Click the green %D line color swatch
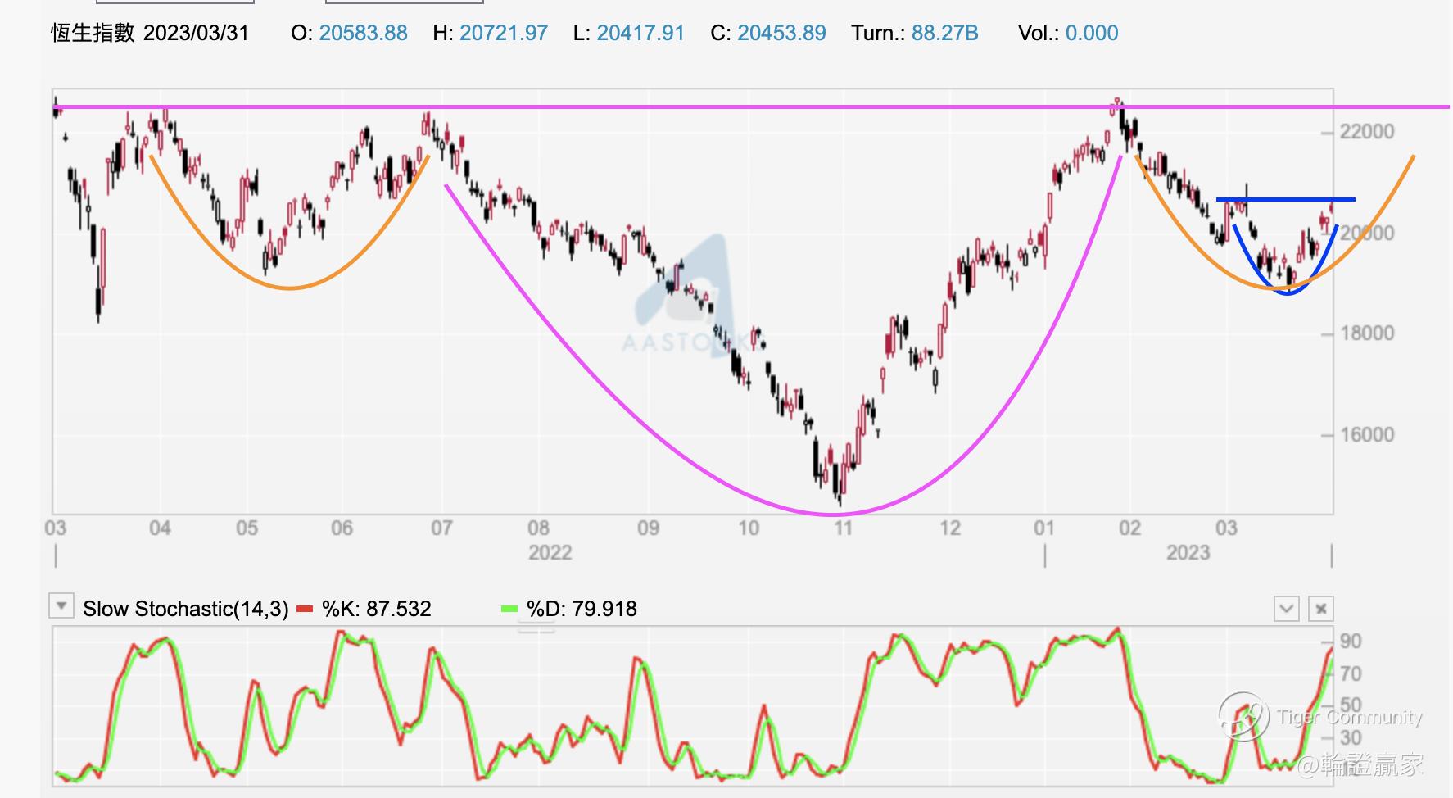The height and width of the screenshot is (798, 1453). 509,609
